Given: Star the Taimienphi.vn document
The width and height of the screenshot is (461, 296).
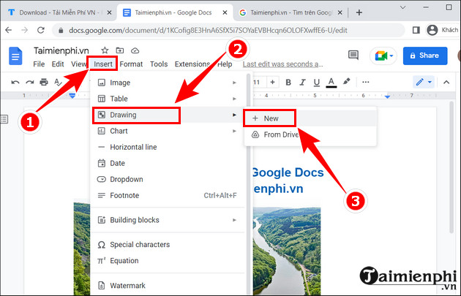Looking at the screenshot, I should point(105,50).
